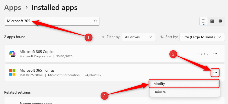Switch to table view layout

220,21
